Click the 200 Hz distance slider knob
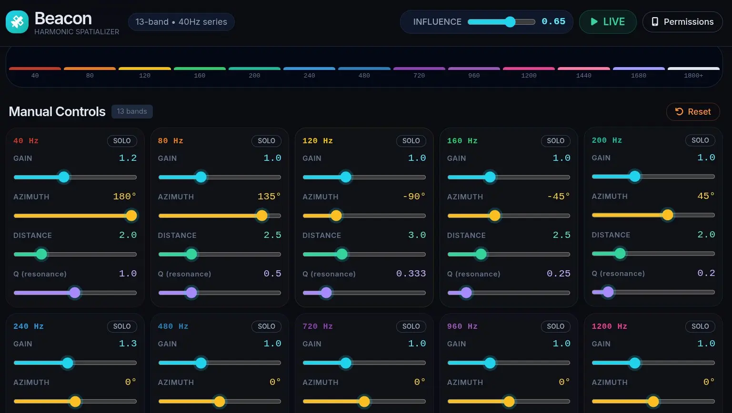732x413 pixels. tap(620, 254)
